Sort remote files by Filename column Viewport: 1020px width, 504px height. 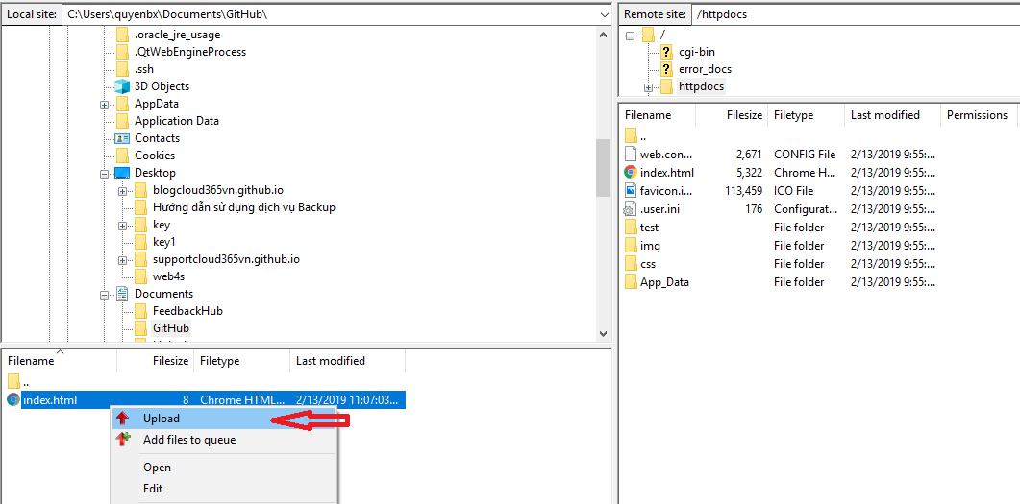(x=658, y=115)
